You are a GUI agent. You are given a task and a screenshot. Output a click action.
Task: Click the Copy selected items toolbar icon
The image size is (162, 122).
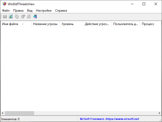[x=17, y=17]
